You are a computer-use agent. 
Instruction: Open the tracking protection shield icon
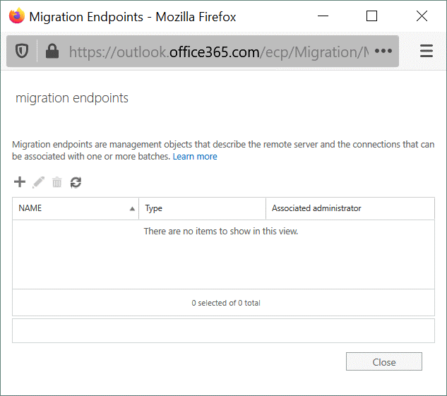(22, 52)
